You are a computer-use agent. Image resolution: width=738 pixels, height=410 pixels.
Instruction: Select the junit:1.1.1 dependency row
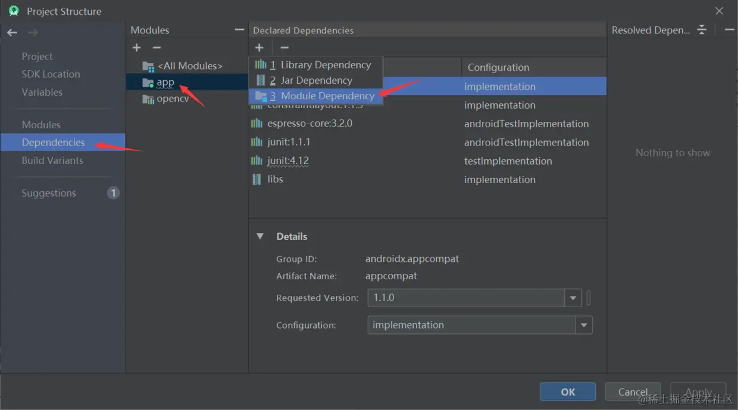tap(427, 142)
